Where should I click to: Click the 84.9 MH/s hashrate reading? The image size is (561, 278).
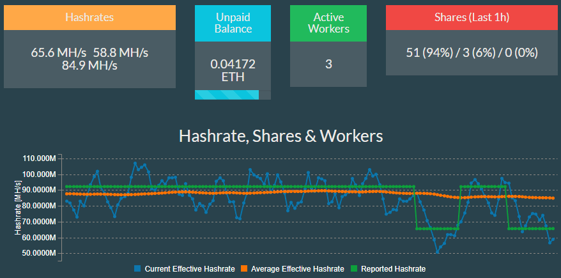pos(89,65)
